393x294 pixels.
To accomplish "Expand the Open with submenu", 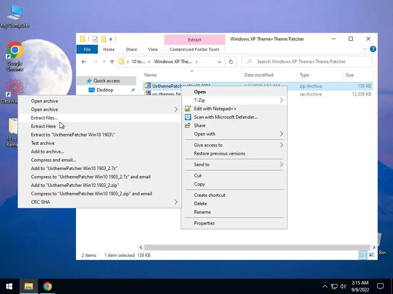I will click(234, 134).
